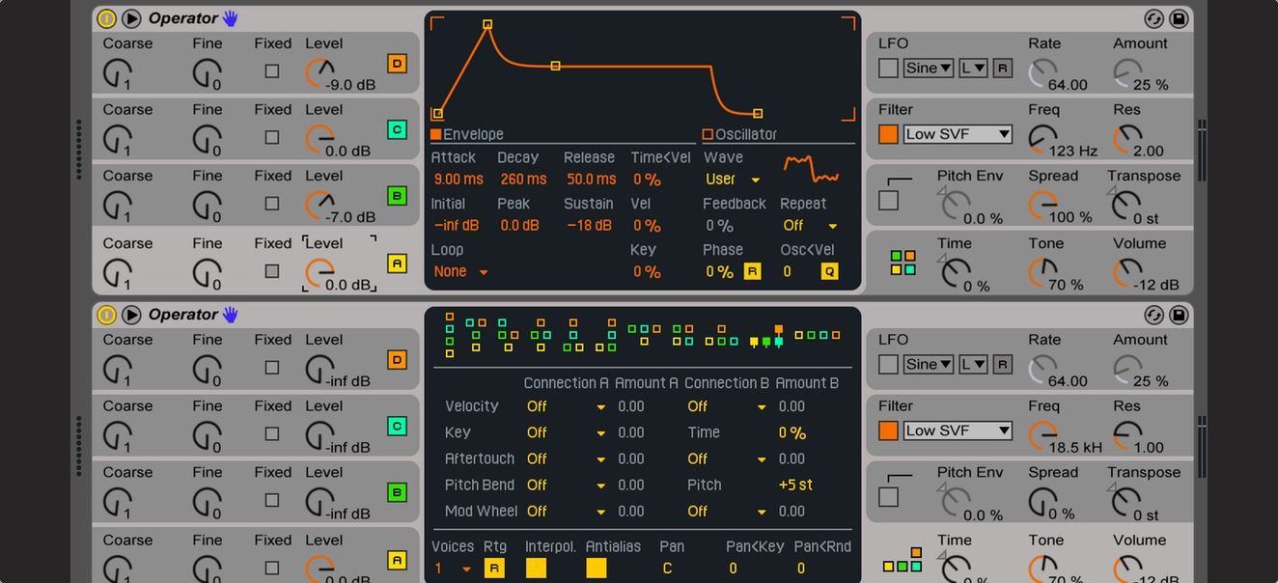
Task: Open the LFO range L dropdown, upper Operator
Action: pyautogui.click(x=973, y=68)
